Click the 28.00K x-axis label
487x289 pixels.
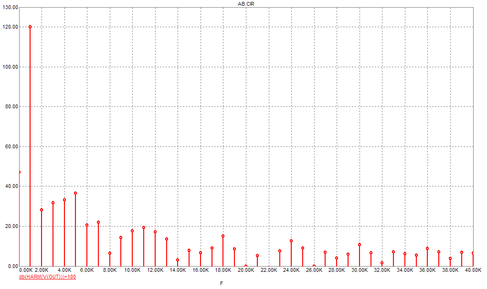[337, 270]
